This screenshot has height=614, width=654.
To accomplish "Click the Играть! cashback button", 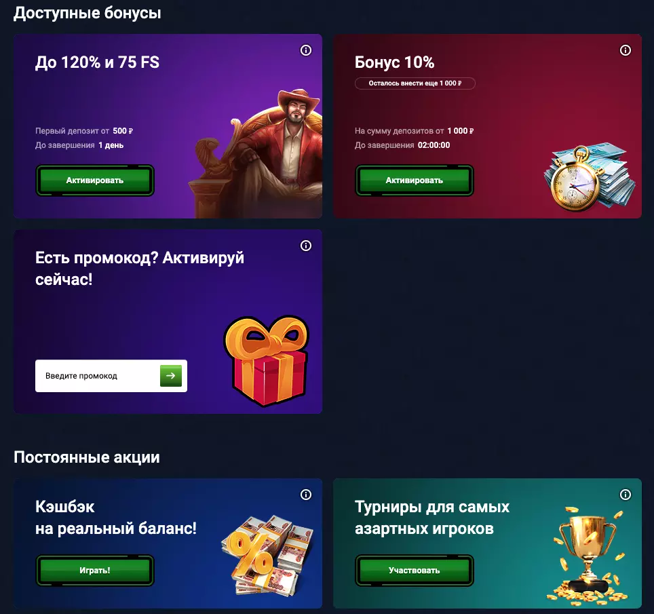I will [95, 570].
